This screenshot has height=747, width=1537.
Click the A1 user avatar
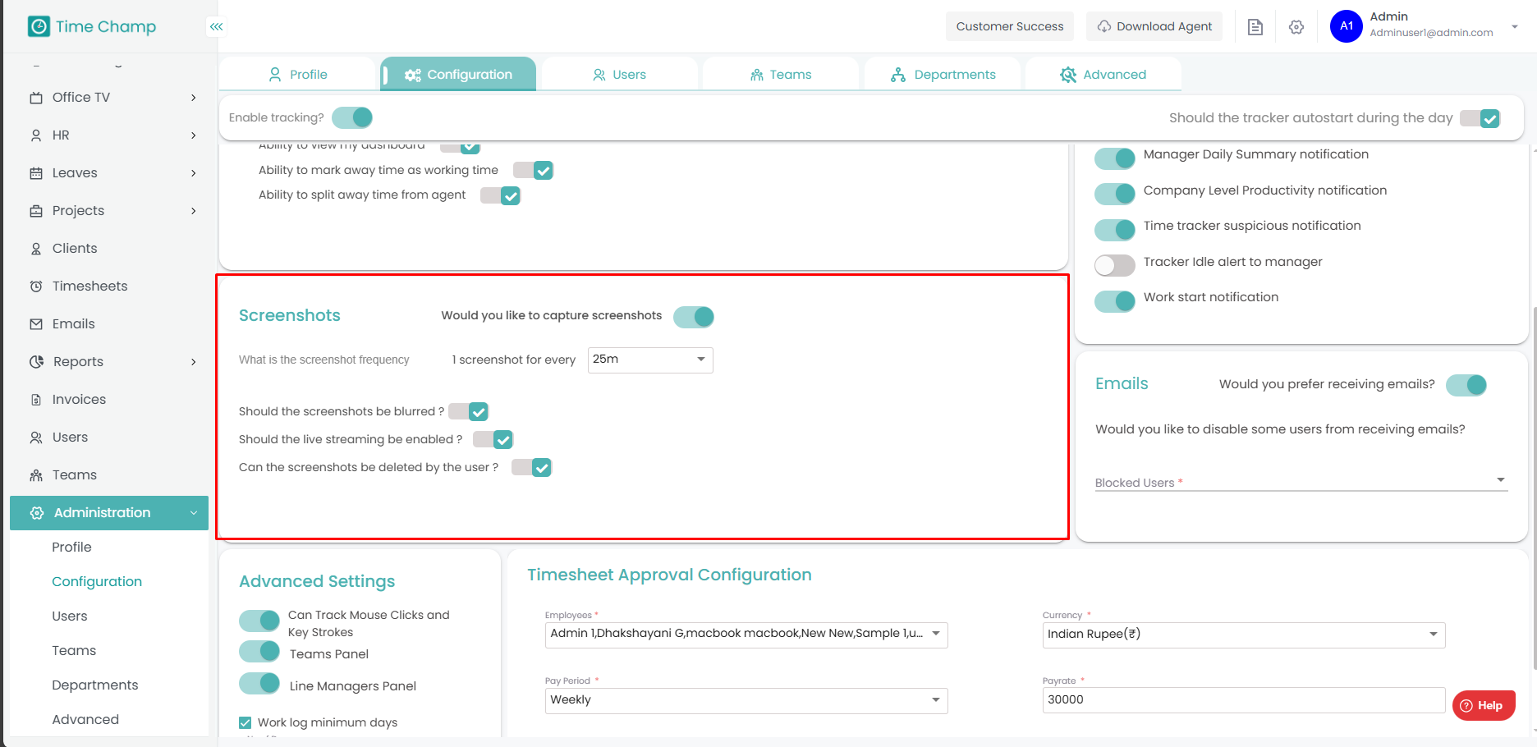(1347, 26)
